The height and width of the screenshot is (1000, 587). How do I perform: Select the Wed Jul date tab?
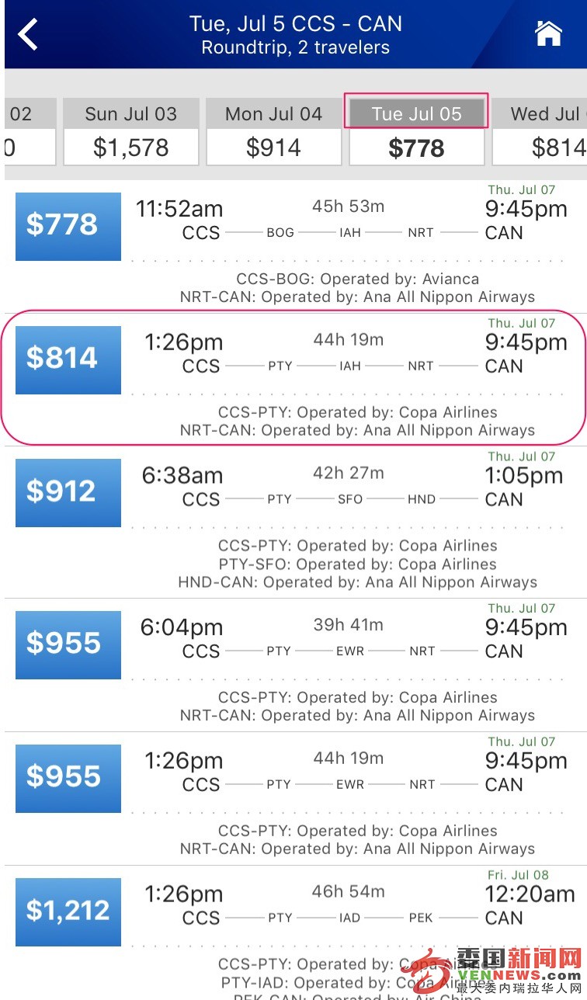click(540, 131)
